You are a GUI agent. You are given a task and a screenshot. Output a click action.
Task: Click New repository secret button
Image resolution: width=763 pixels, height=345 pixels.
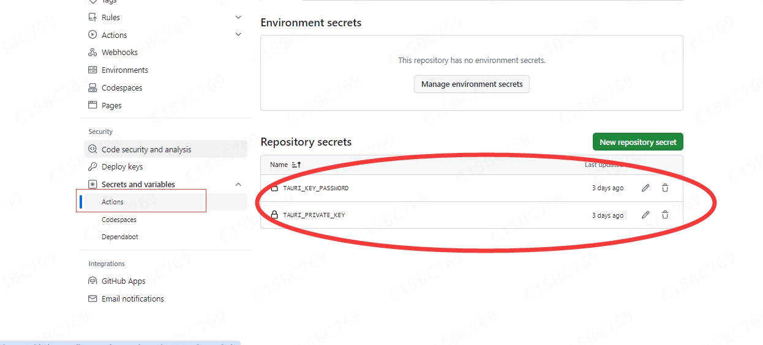click(x=637, y=142)
